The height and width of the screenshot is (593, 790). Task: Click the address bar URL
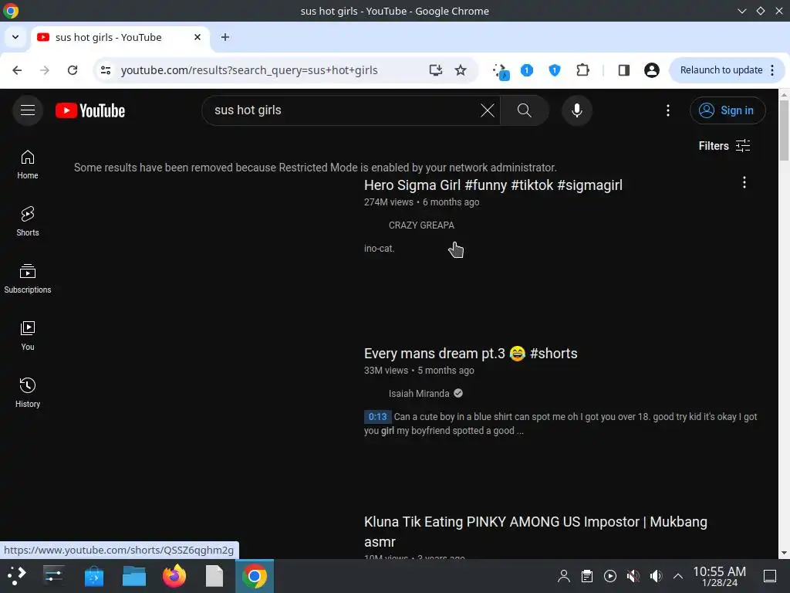(249, 70)
